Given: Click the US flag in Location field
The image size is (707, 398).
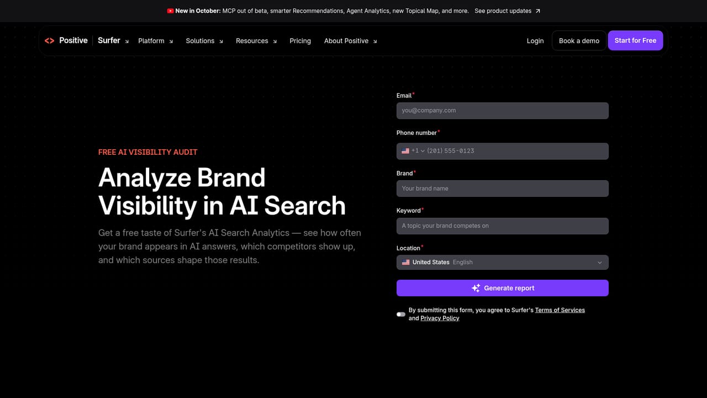Looking at the screenshot, I should coord(406,263).
